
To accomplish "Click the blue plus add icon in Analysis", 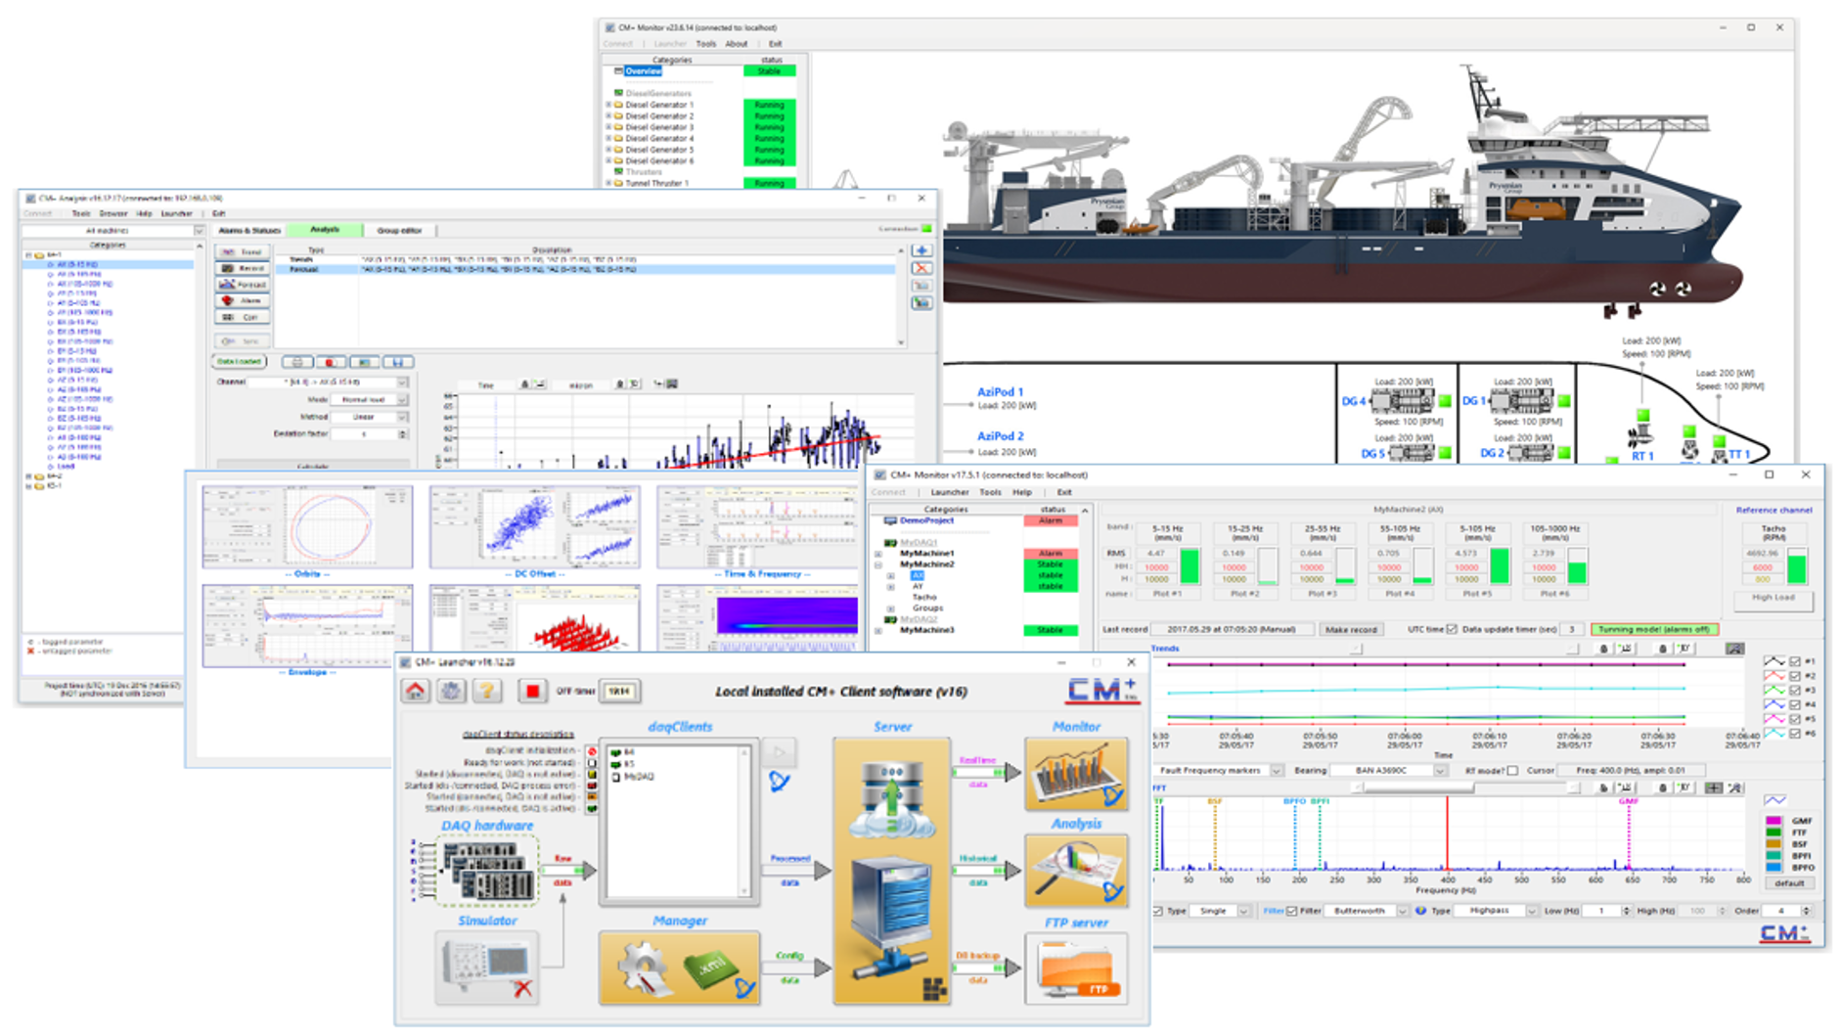I will pos(921,250).
